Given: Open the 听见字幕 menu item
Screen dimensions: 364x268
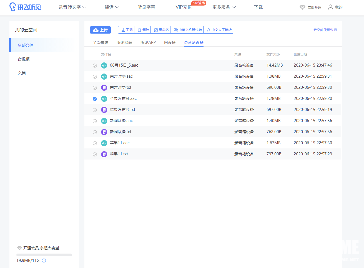Looking at the screenshot, I should point(146,7).
